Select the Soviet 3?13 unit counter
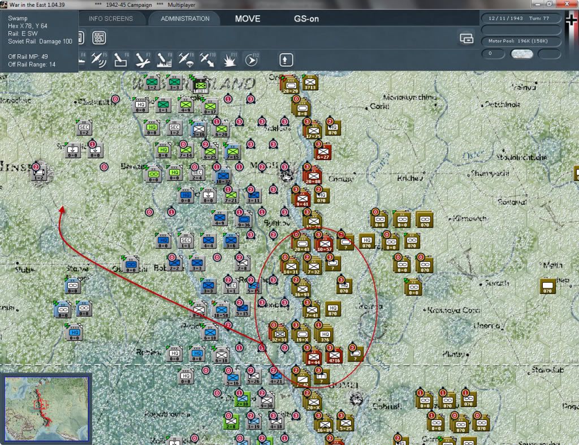The image size is (579, 445). tap(310, 83)
